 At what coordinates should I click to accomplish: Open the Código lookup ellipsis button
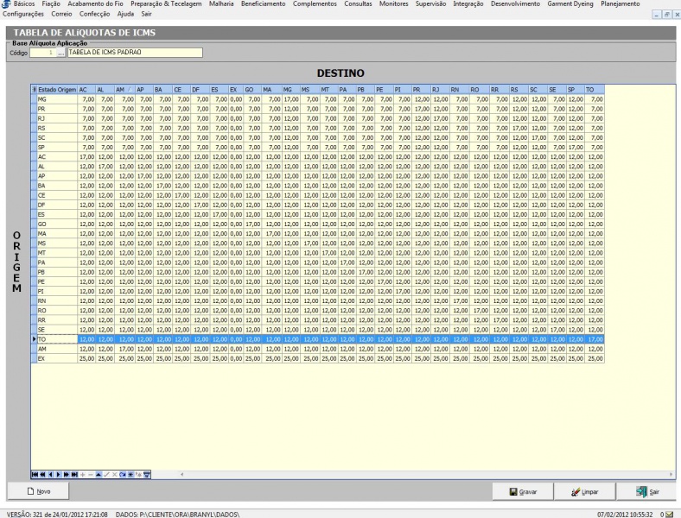[x=61, y=52]
